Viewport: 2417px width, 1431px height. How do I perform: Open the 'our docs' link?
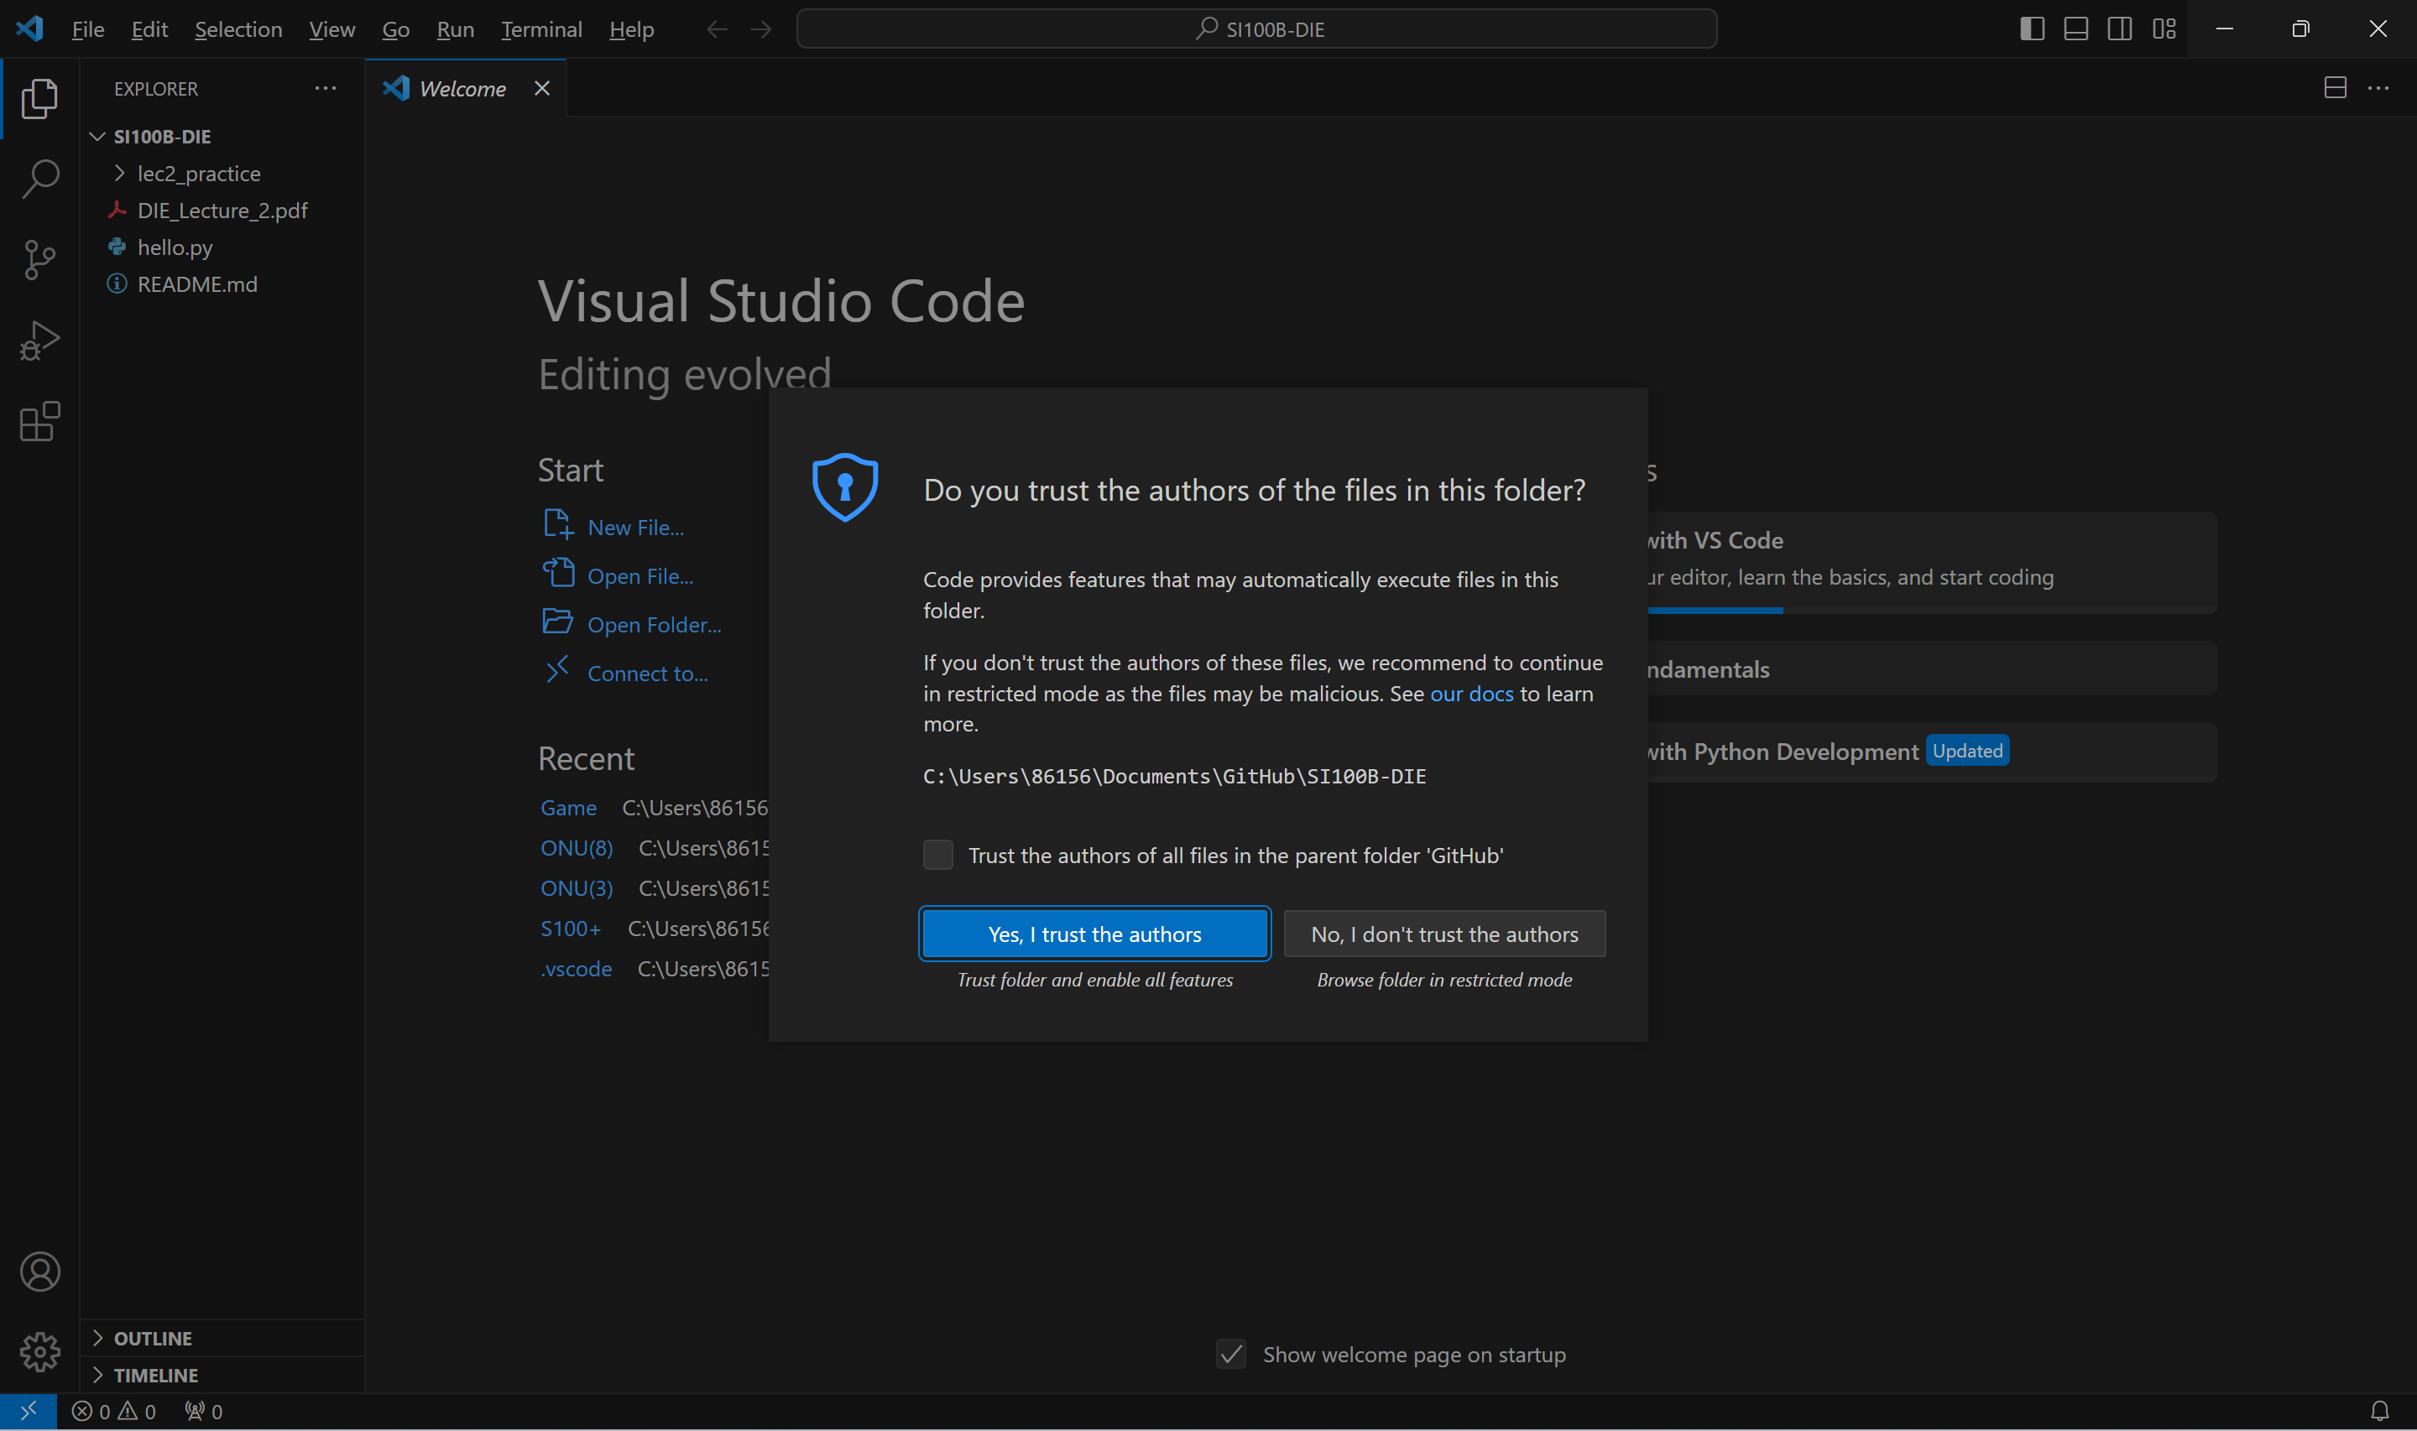pos(1471,695)
